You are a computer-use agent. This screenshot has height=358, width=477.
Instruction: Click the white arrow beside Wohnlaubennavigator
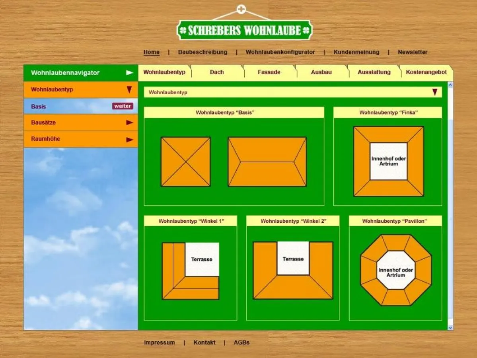[x=130, y=73]
